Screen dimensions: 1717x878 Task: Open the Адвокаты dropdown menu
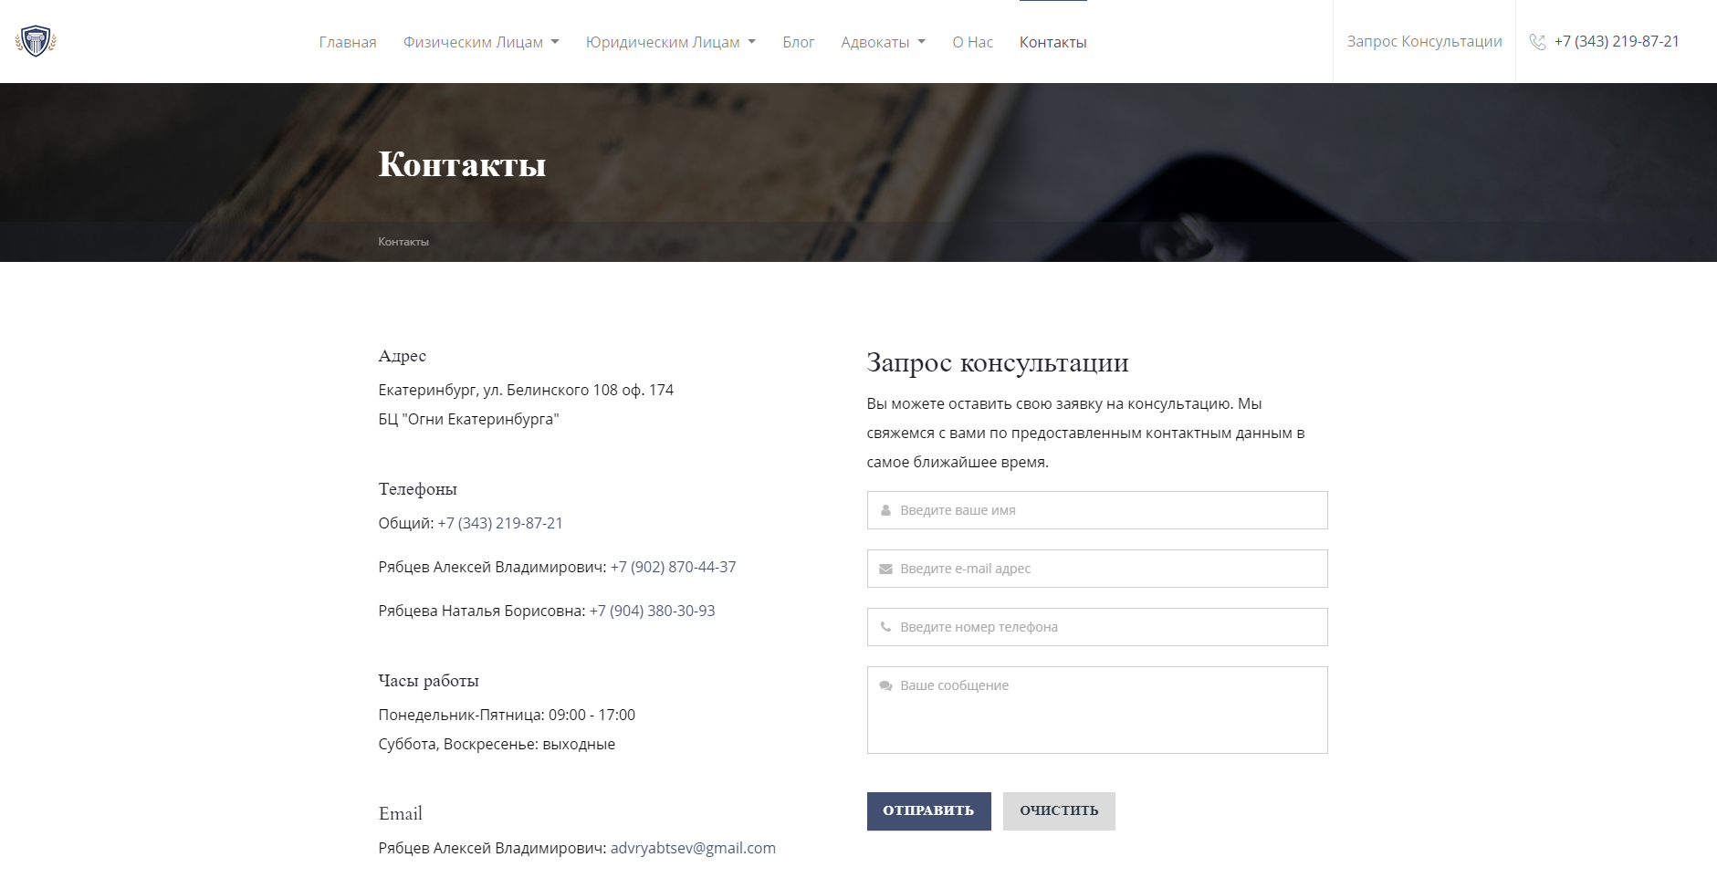coord(883,42)
